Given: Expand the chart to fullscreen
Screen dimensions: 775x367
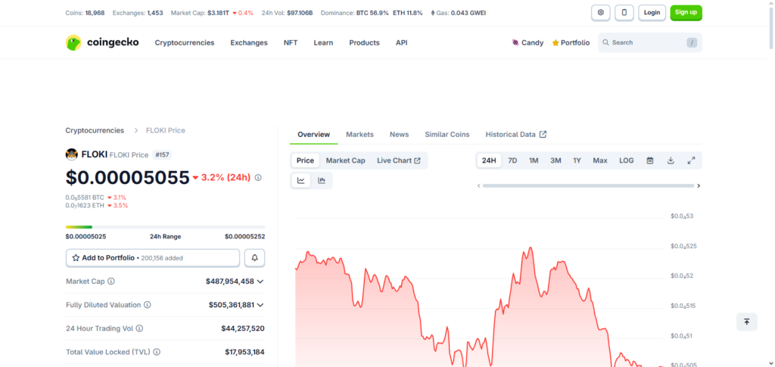Looking at the screenshot, I should click(691, 160).
